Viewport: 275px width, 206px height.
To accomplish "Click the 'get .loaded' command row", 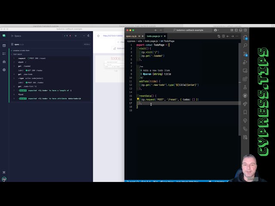I will click(x=51, y=66).
